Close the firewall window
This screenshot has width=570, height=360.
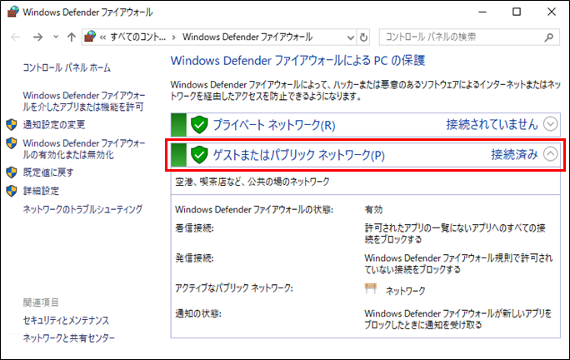[552, 12]
